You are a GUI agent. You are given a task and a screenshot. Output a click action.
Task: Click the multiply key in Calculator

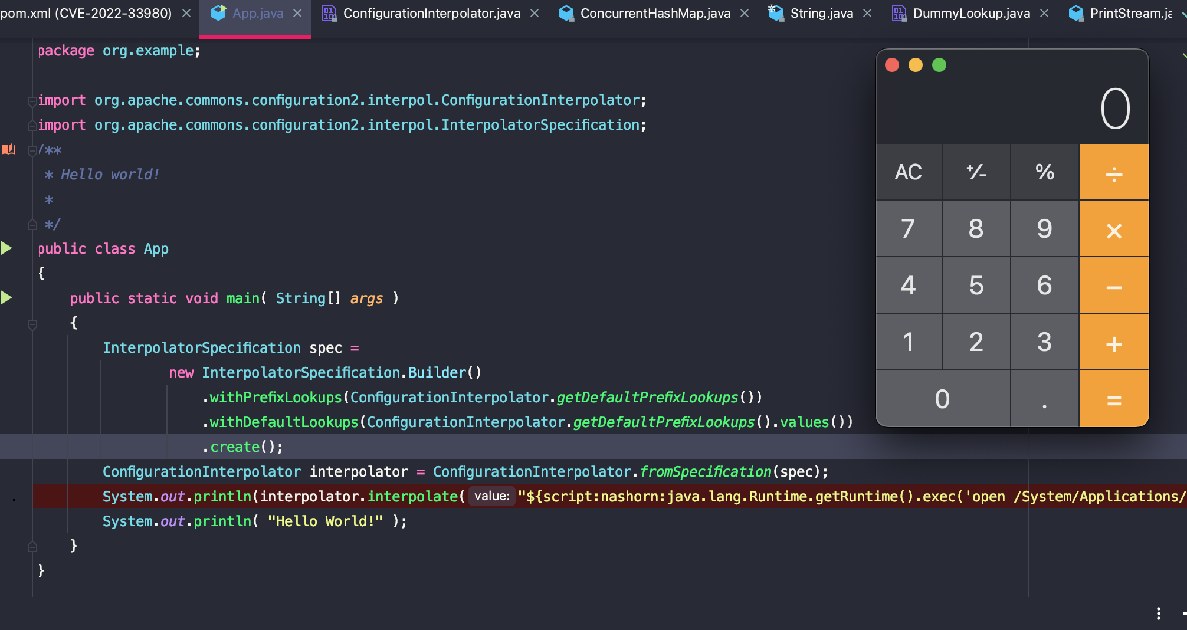(1114, 229)
